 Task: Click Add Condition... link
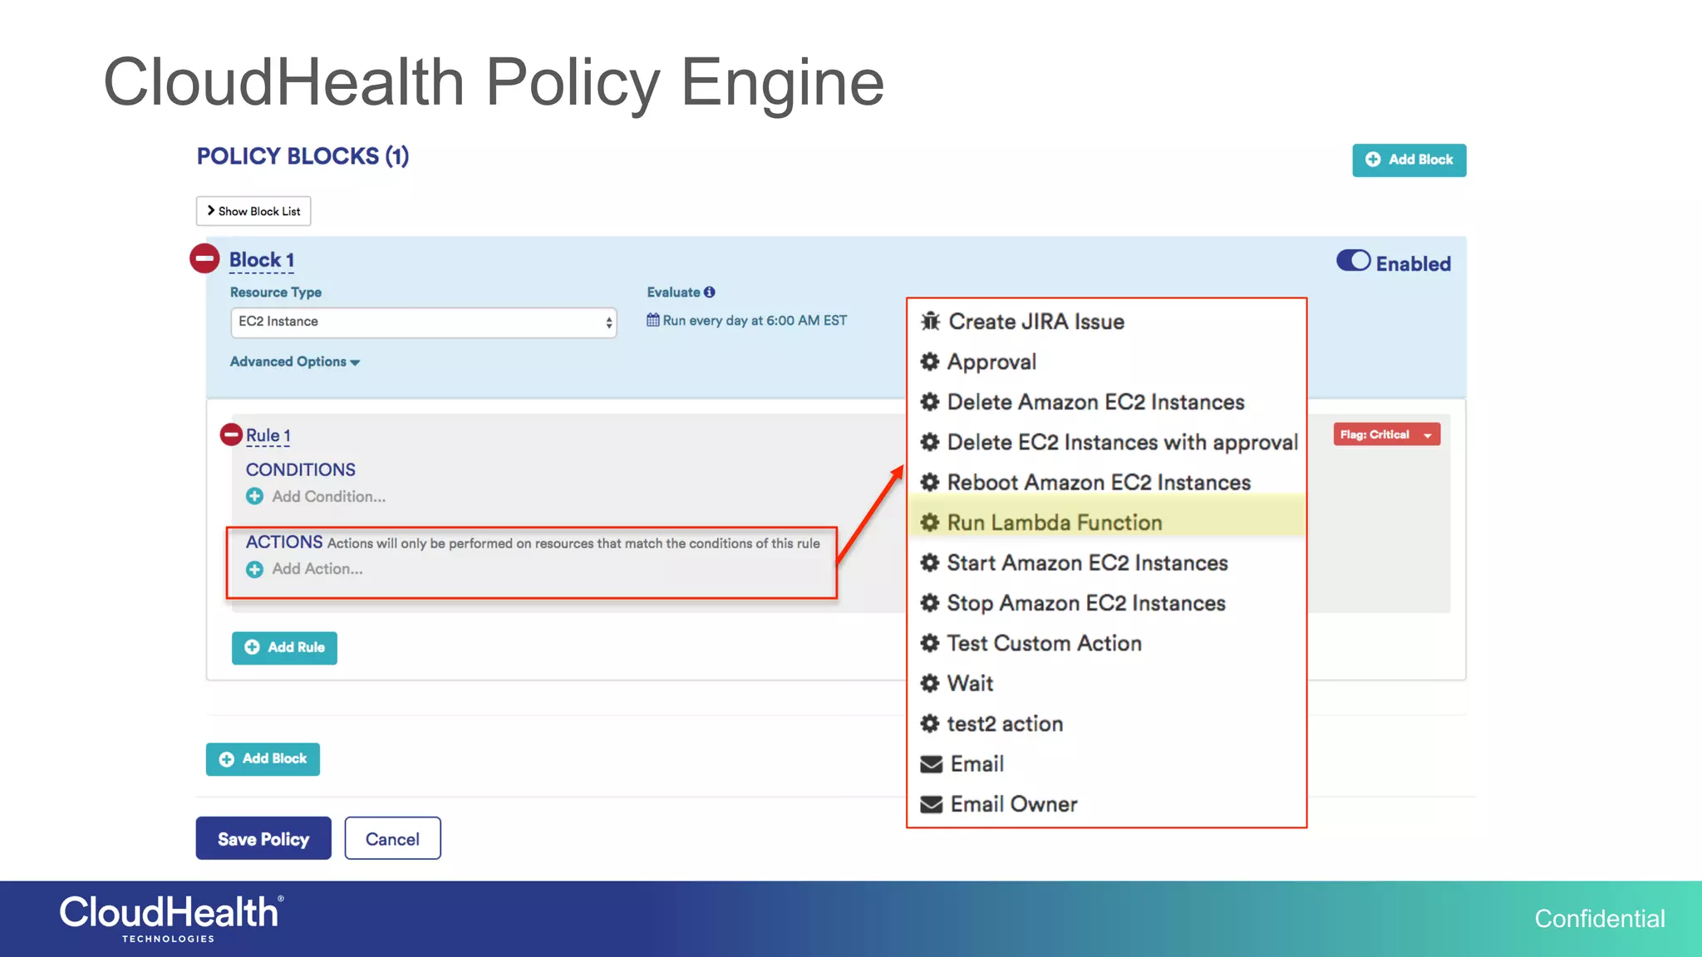point(328,497)
